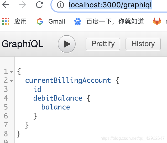Screen dimensions: 167x143
Task: Click line number 7 in the gutter
Action: coord(6,125)
